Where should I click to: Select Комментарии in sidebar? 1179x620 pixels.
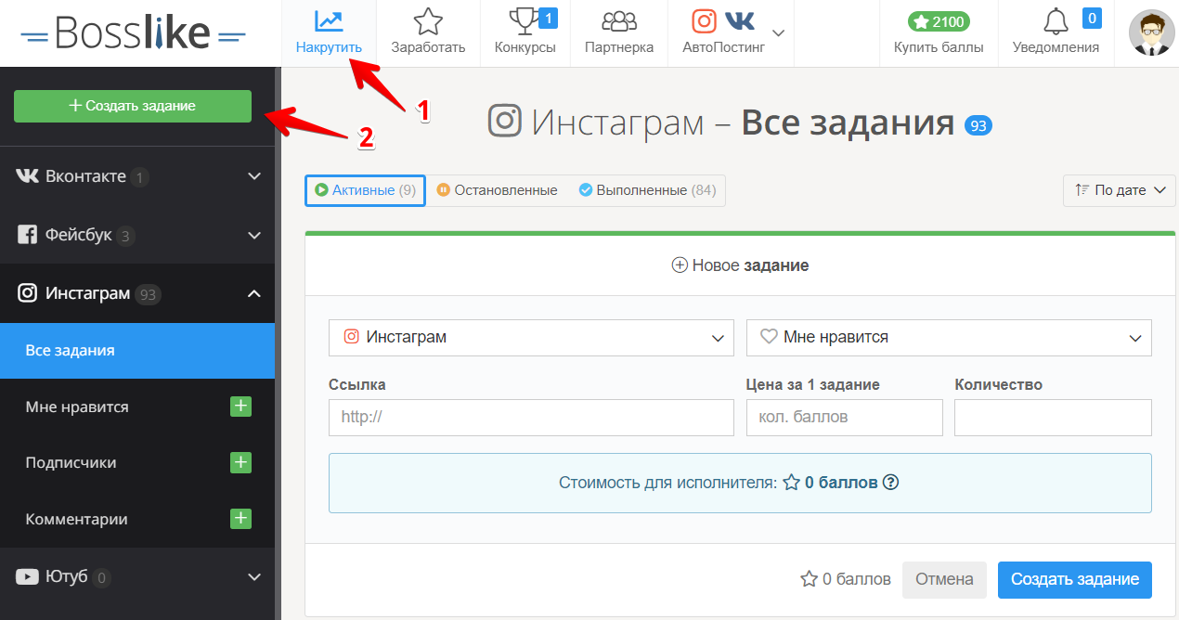[x=76, y=519]
